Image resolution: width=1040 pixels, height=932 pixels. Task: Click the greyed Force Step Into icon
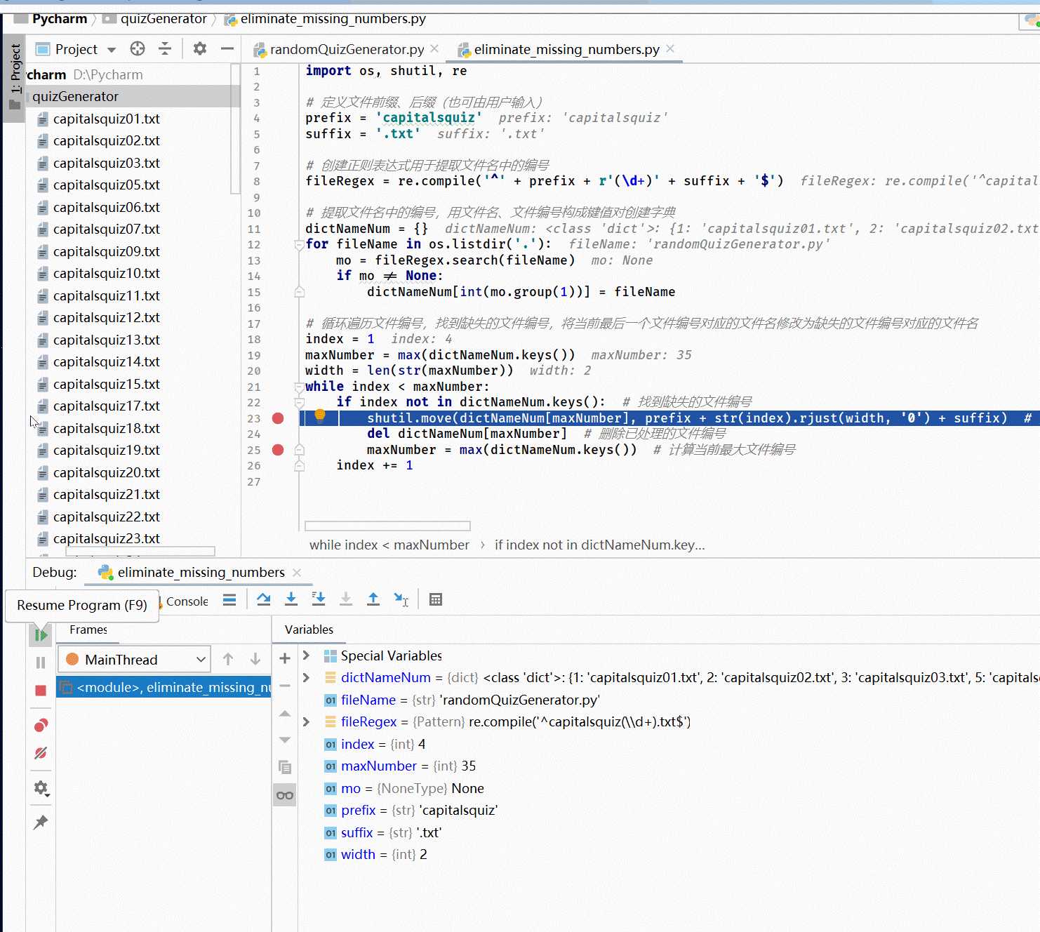[346, 599]
